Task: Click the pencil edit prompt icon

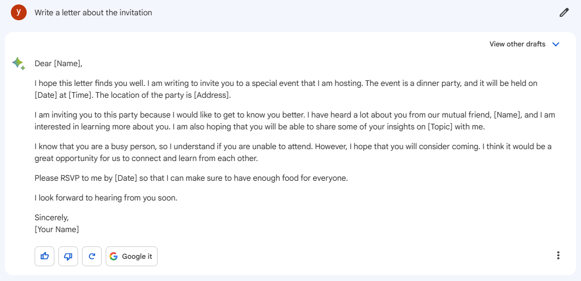Action: [x=564, y=12]
